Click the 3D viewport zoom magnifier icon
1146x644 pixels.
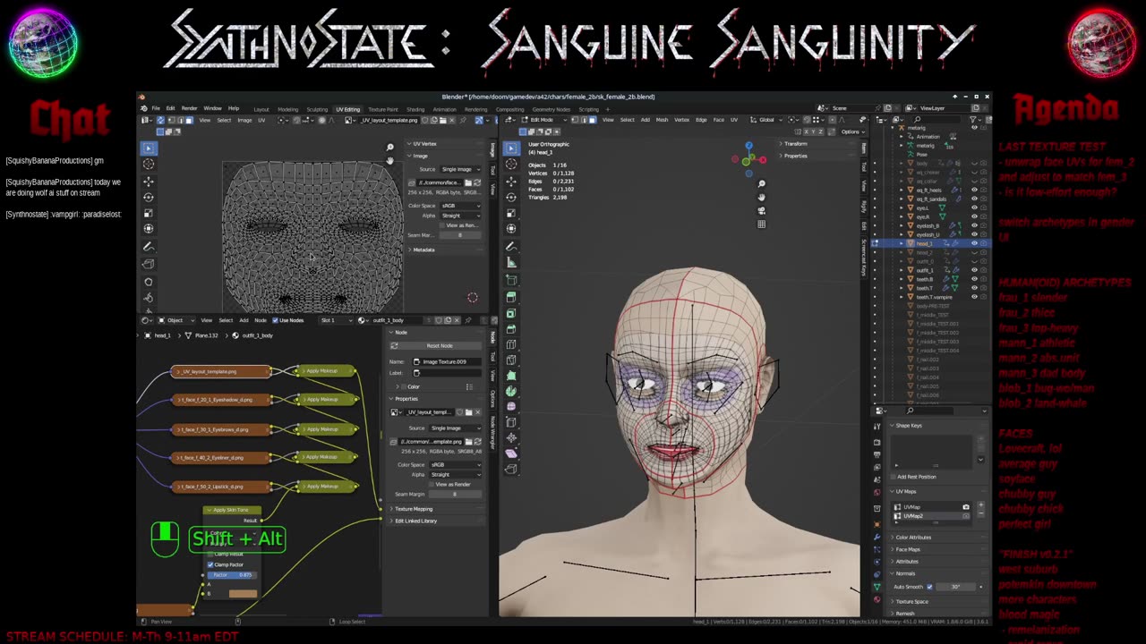click(761, 184)
